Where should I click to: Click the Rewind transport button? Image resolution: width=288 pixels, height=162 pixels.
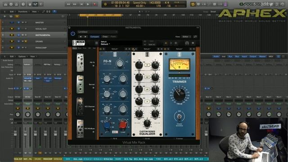68,4
